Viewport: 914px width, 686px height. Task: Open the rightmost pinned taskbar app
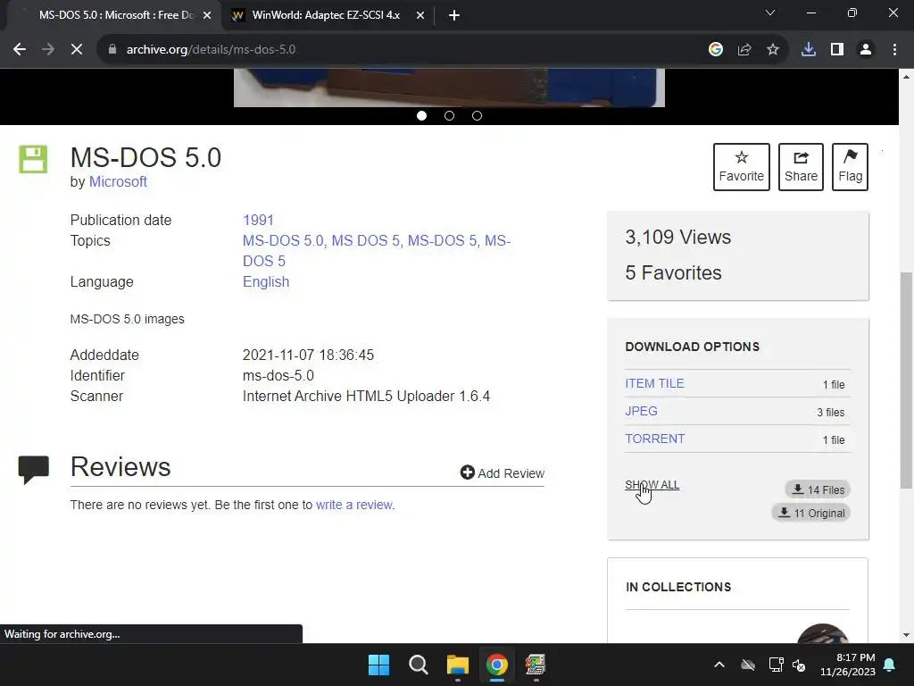pyautogui.click(x=536, y=665)
